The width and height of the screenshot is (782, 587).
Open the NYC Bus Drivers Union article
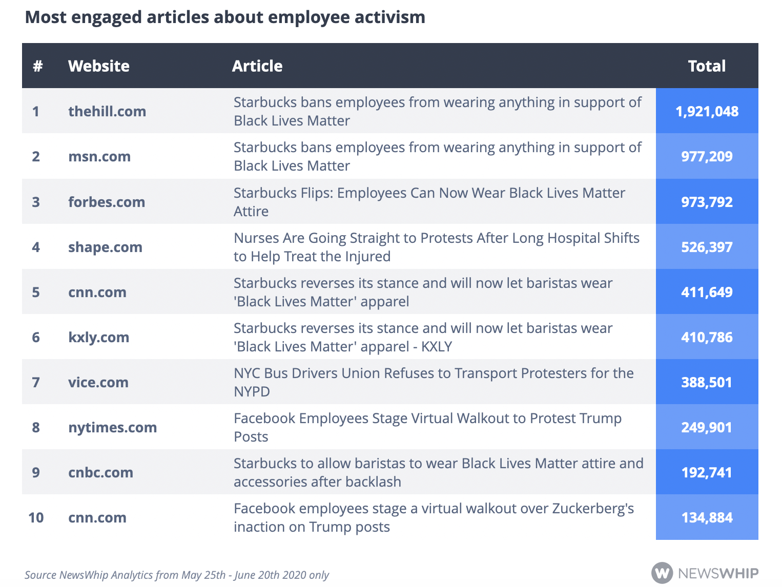434,382
